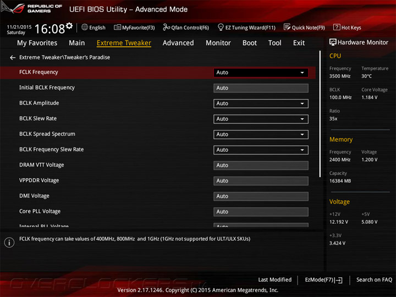
Task: Click the +12V reading 12.192 V
Action: (x=339, y=222)
